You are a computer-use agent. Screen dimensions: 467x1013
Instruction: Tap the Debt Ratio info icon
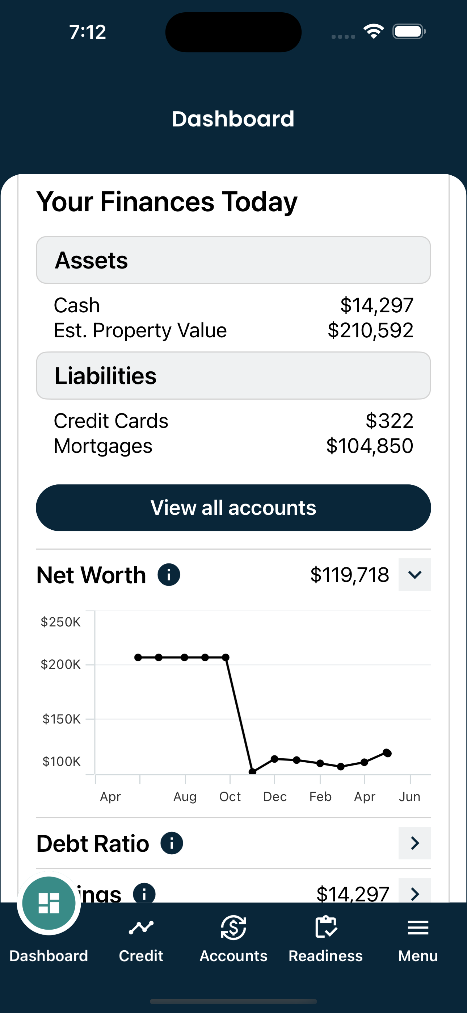tap(172, 843)
